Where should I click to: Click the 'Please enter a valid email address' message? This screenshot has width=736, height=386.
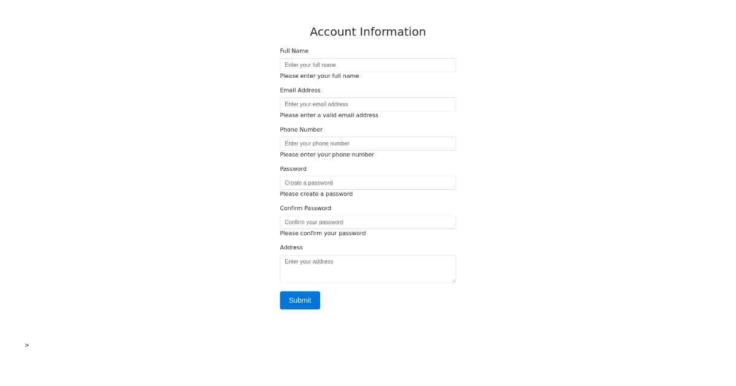pos(329,115)
